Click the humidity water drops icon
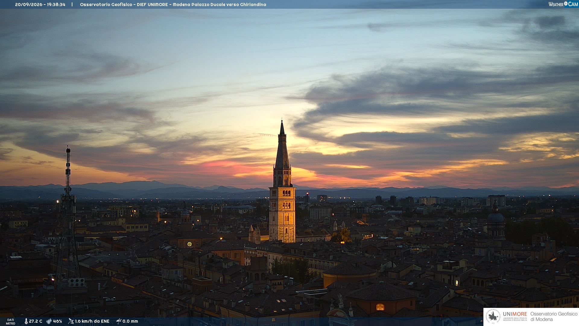Viewport: 579px width, 326px height. 49,321
